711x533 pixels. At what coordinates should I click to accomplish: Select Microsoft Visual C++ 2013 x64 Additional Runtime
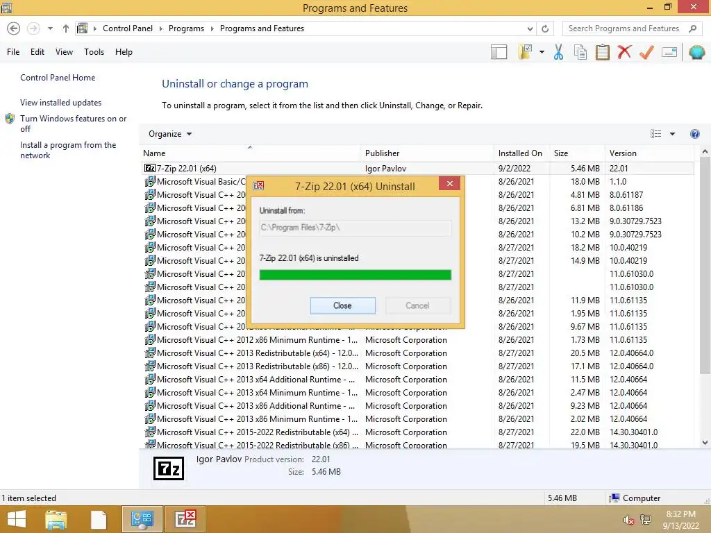[417, 380]
